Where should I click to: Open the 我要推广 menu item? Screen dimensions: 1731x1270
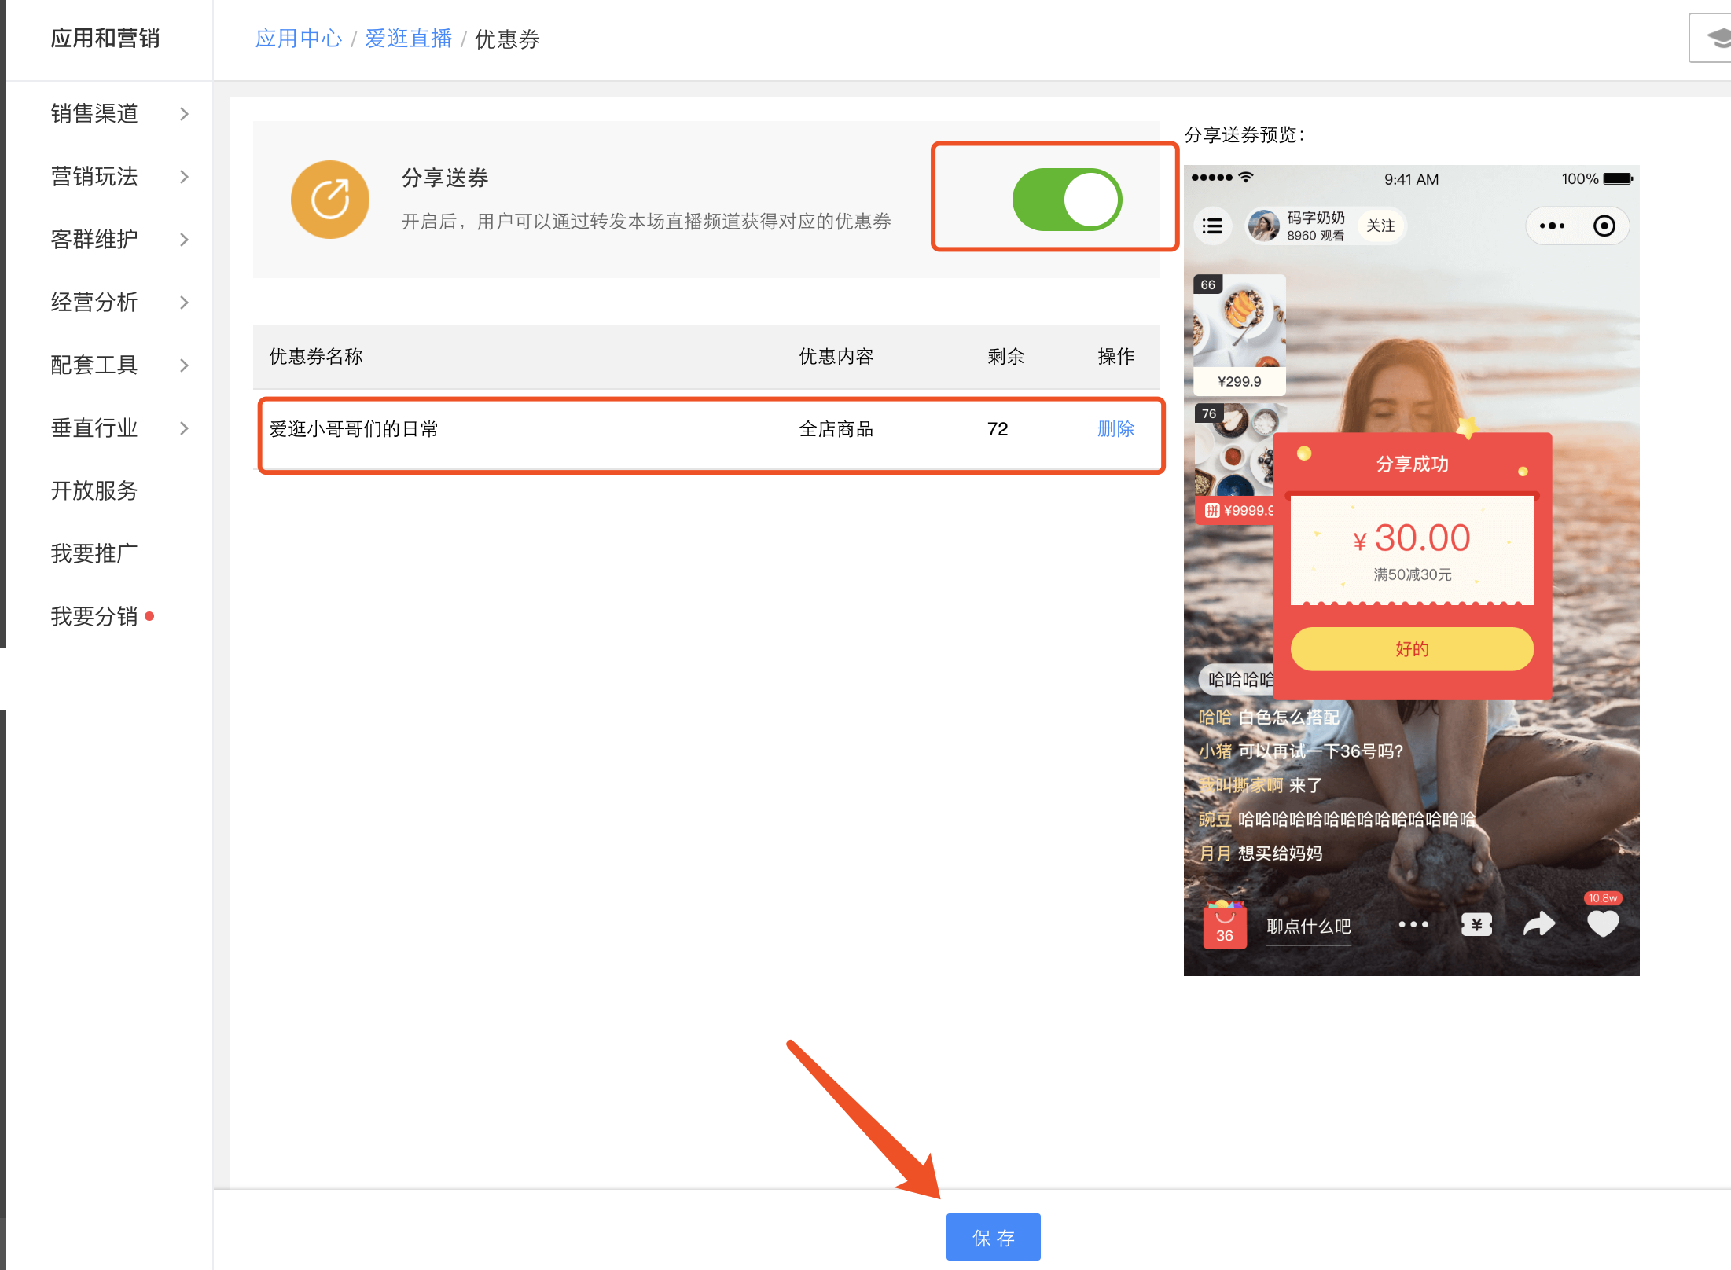point(94,553)
